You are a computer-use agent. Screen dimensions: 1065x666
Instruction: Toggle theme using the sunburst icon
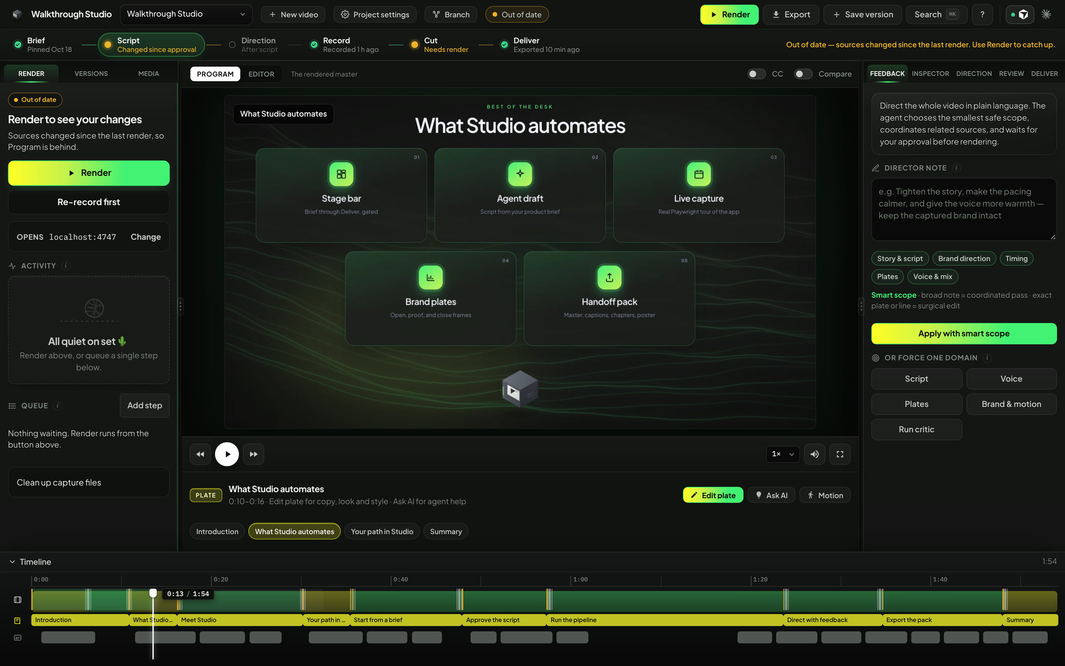[x=1046, y=14]
